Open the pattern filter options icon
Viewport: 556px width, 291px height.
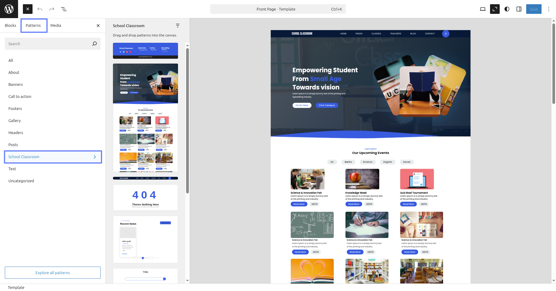[x=178, y=26]
